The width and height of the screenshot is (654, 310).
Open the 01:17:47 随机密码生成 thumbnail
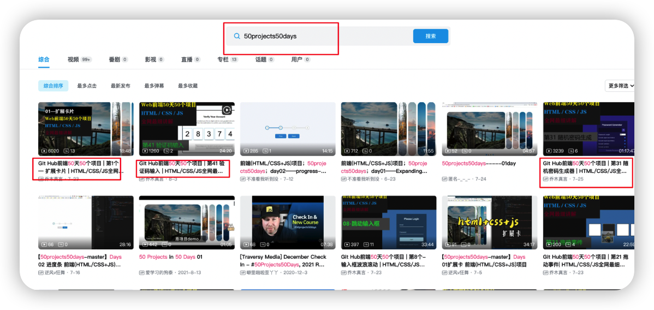tap(589, 129)
